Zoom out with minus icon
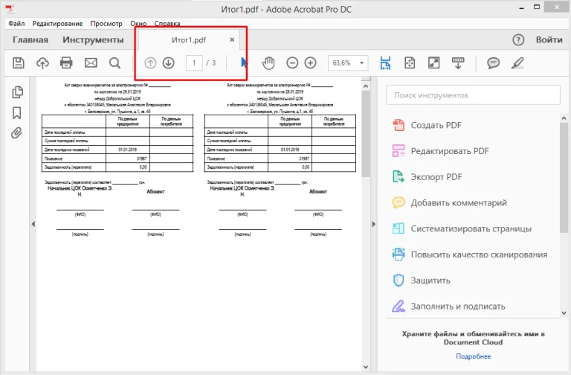Image resolution: width=571 pixels, height=375 pixels. pyautogui.click(x=292, y=63)
